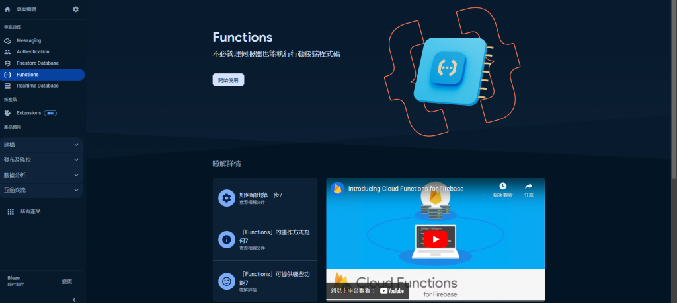Click 到以下平台觀看 YouTube watch link
Viewport: 677px width, 303px height.
click(368, 291)
